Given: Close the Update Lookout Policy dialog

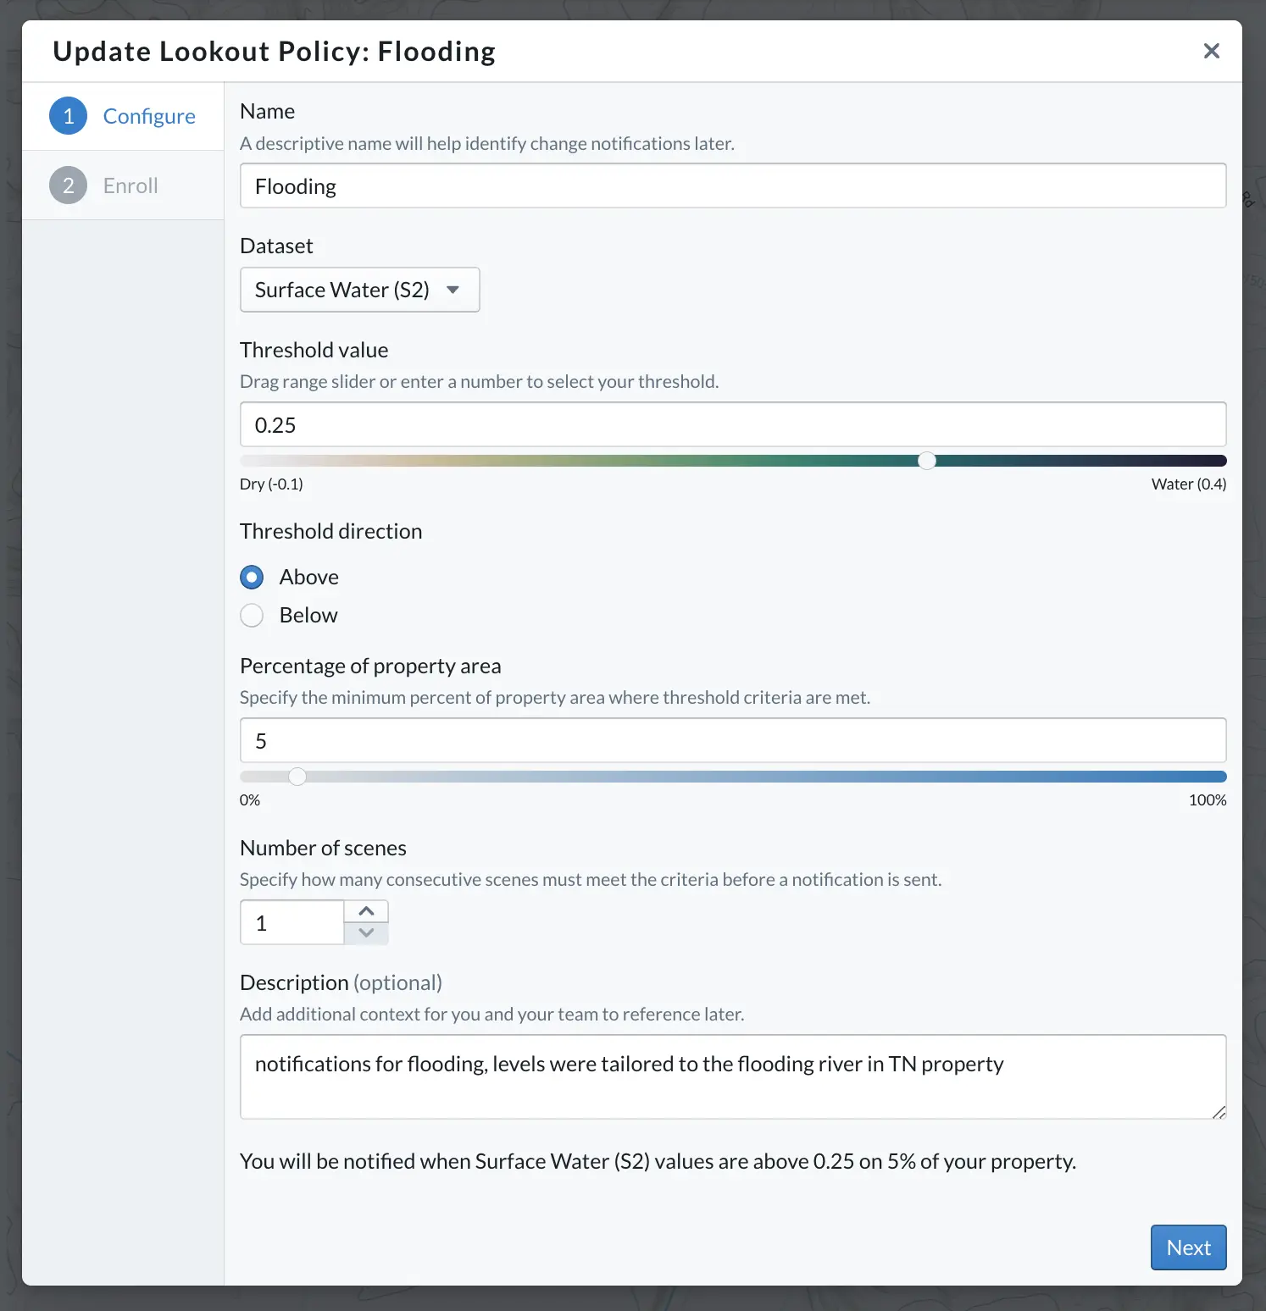Looking at the screenshot, I should pyautogui.click(x=1212, y=51).
